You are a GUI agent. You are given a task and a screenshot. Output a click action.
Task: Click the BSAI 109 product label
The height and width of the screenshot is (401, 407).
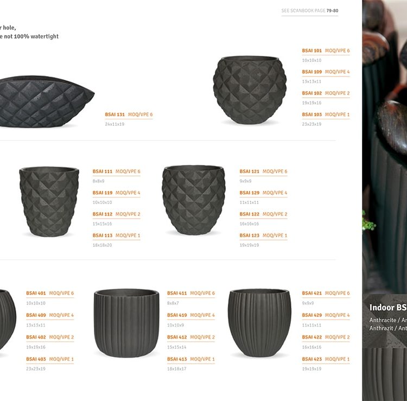pyautogui.click(x=311, y=72)
